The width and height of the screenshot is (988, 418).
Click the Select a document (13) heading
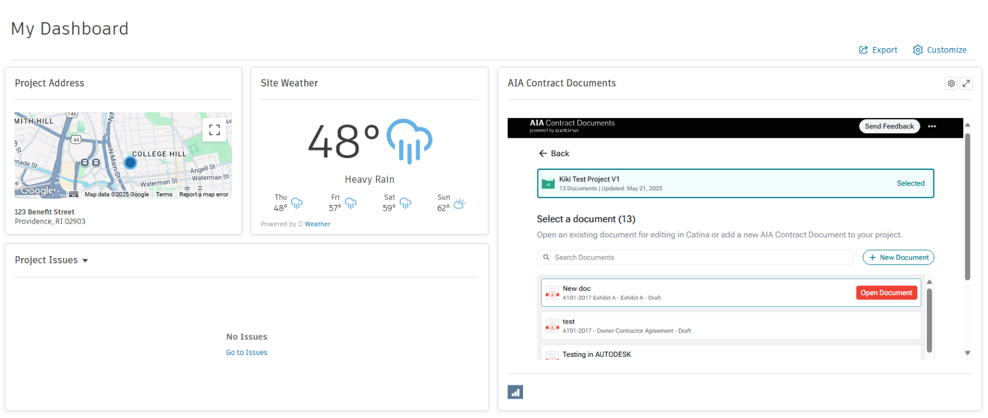[x=585, y=219]
